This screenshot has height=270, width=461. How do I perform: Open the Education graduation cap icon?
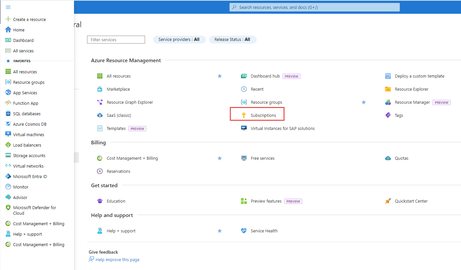(100, 201)
